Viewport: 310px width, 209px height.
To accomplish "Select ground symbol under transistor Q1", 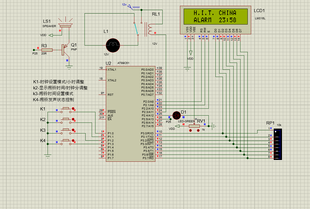I will [x=69, y=67].
